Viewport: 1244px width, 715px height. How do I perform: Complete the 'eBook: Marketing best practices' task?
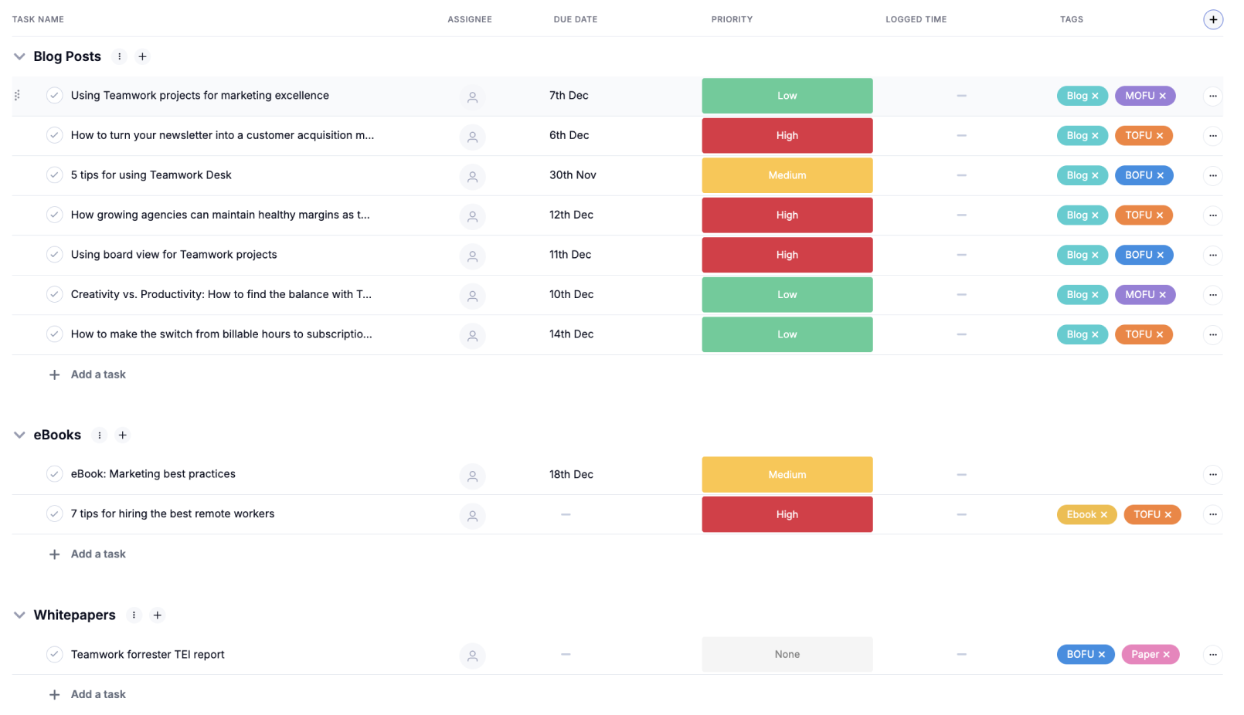(54, 474)
